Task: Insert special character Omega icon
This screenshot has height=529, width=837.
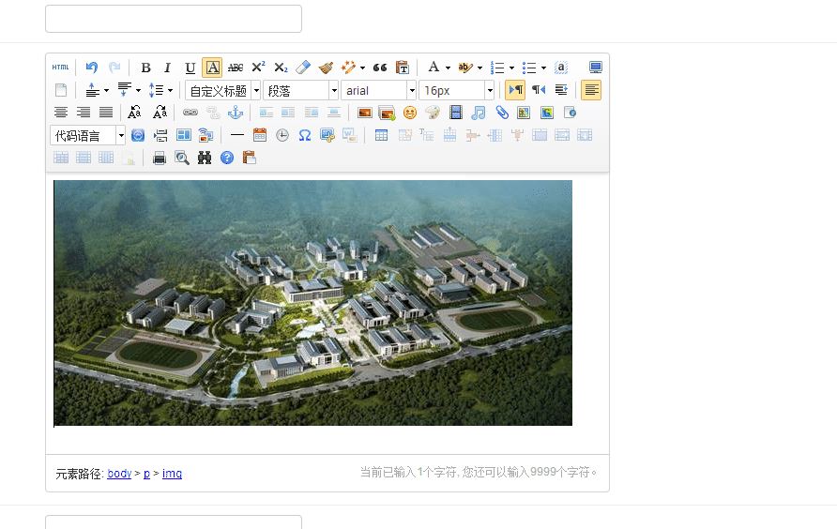Action: click(305, 135)
